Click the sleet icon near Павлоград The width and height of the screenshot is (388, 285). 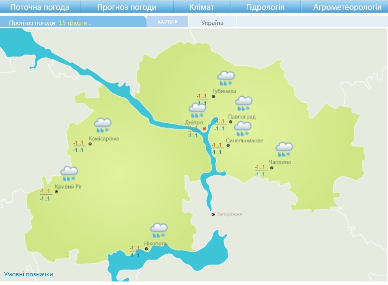(244, 103)
